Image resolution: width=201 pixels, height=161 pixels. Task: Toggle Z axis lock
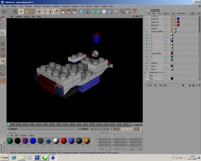coord(51,12)
